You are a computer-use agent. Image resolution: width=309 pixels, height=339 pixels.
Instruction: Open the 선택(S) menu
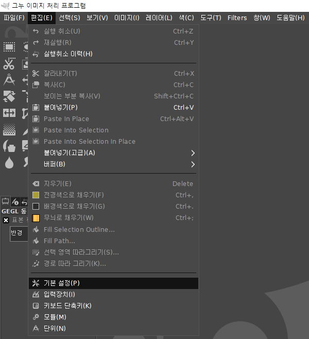tap(70, 18)
